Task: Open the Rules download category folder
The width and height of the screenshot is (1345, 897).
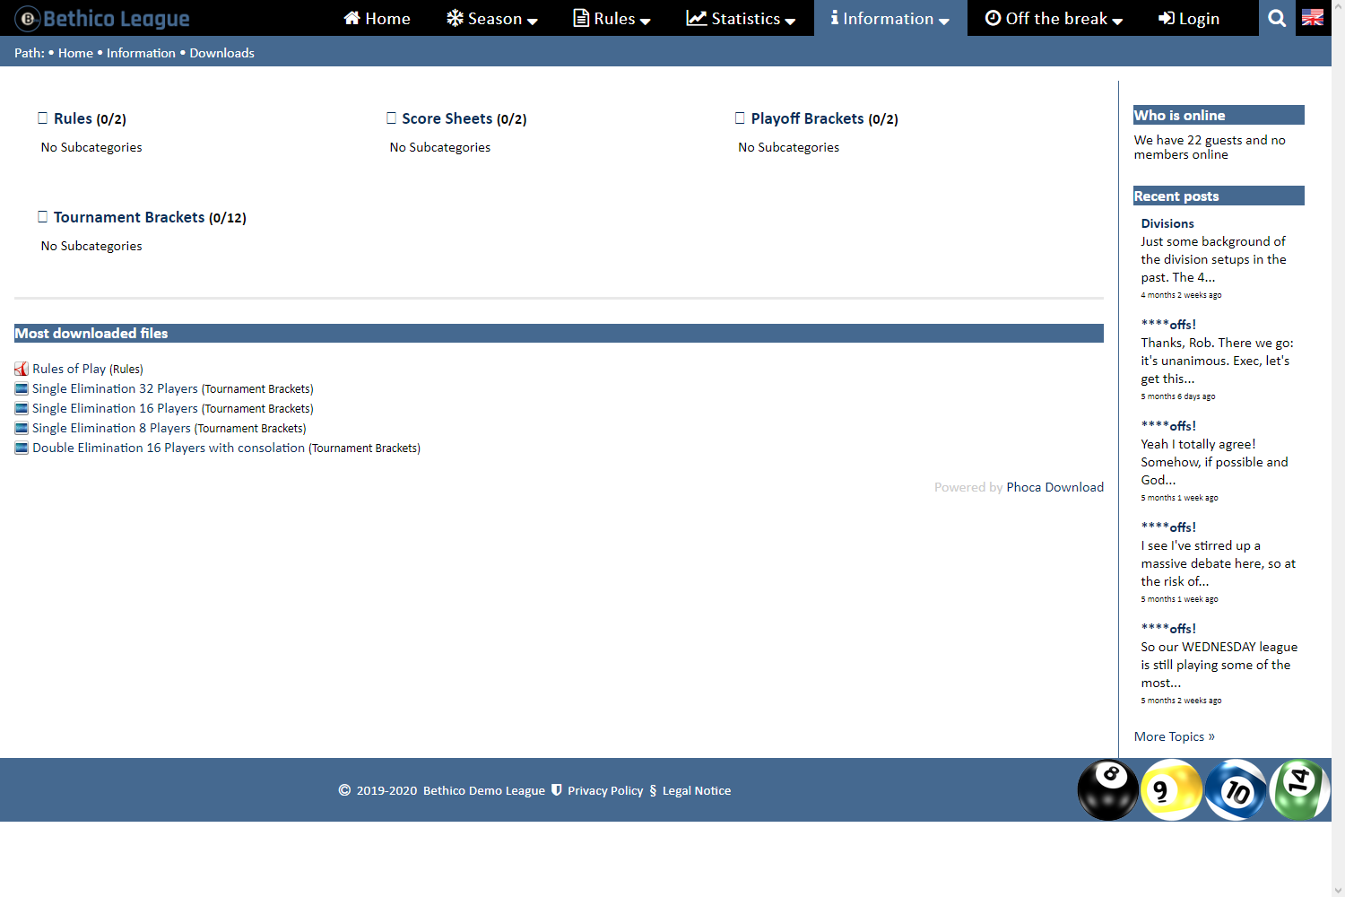Action: pyautogui.click(x=73, y=118)
